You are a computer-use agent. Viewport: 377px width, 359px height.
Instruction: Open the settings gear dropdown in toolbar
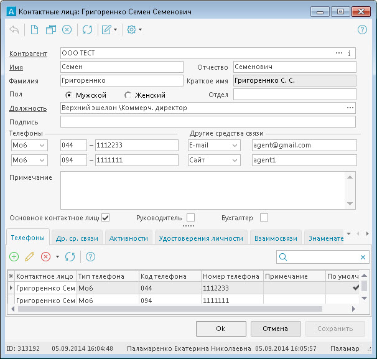pyautogui.click(x=134, y=29)
